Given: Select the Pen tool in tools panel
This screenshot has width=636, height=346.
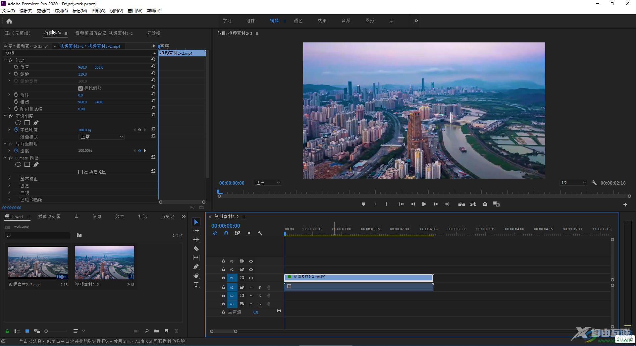Looking at the screenshot, I should pos(196,266).
